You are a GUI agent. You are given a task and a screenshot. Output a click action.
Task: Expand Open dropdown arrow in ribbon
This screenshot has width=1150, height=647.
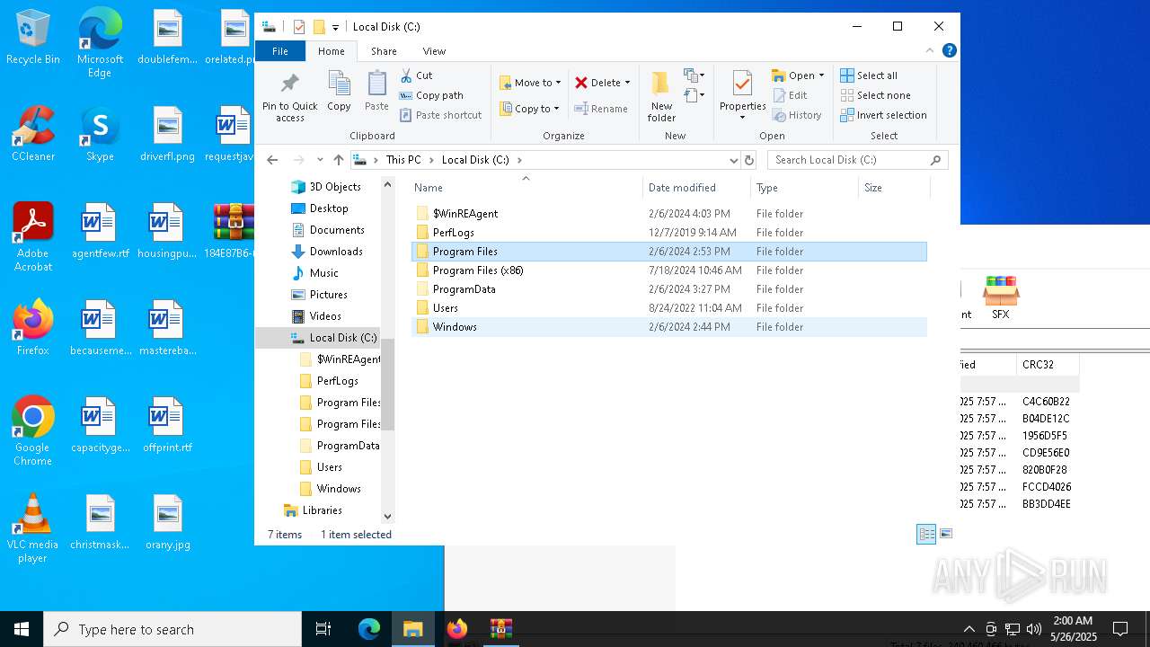821,75
